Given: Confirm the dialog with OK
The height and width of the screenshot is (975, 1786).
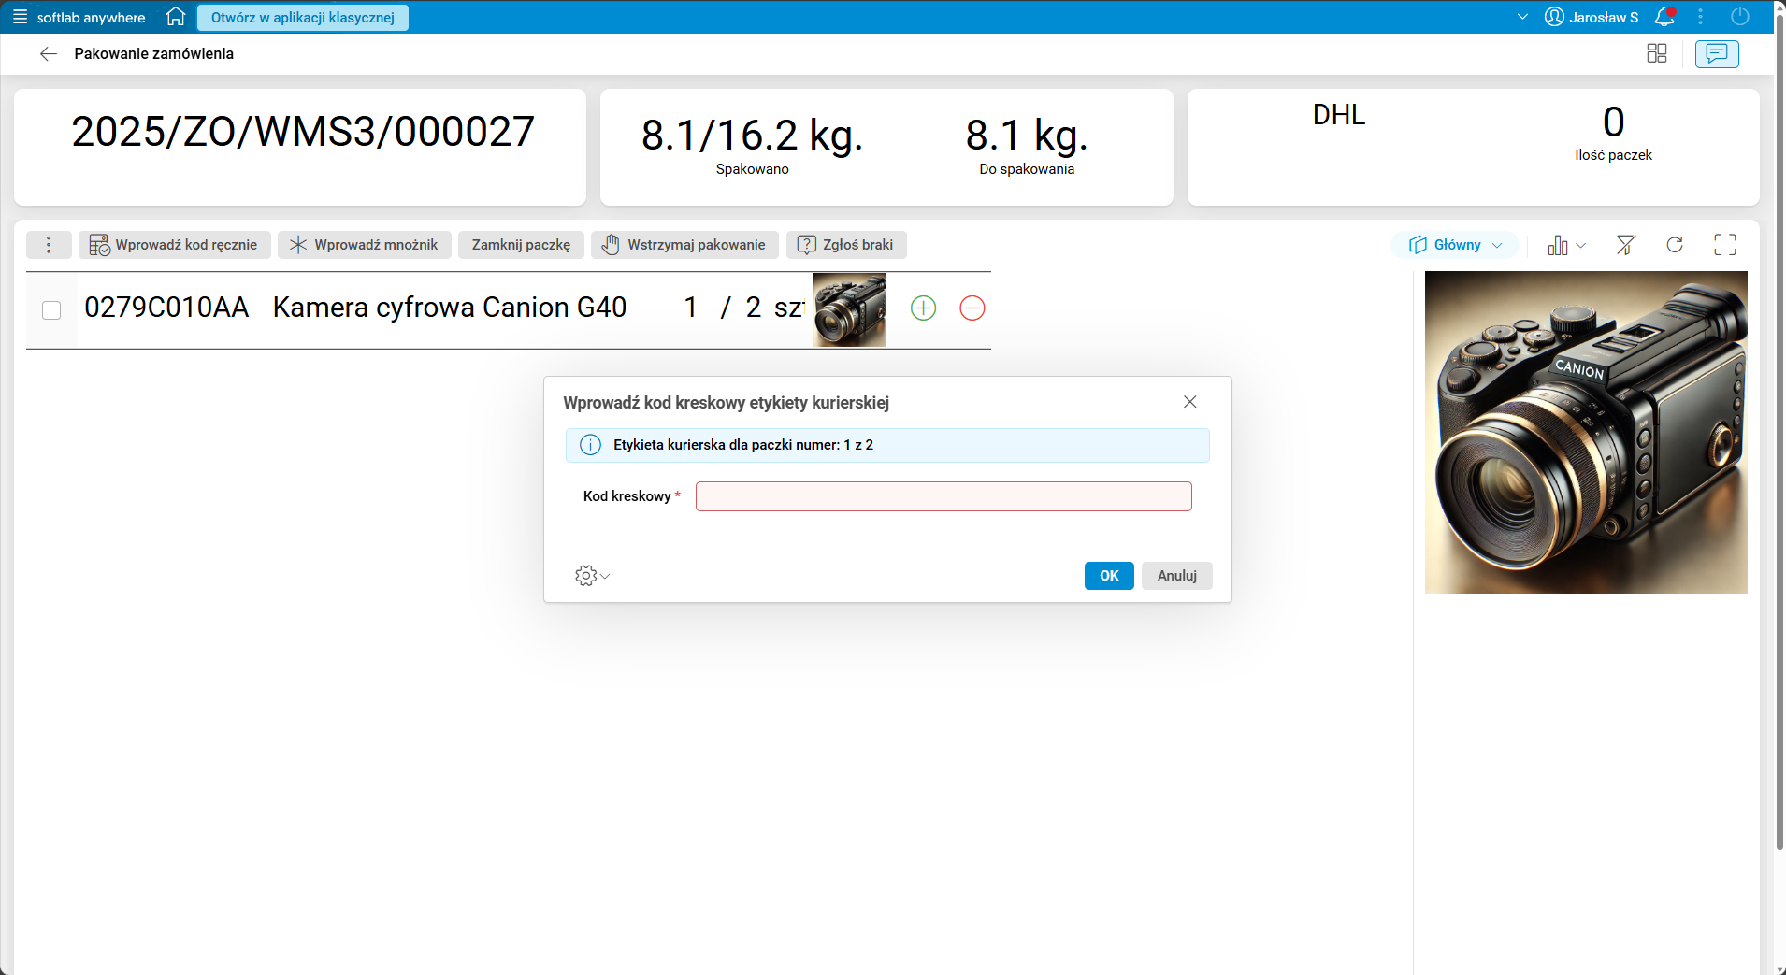Looking at the screenshot, I should click(1109, 576).
